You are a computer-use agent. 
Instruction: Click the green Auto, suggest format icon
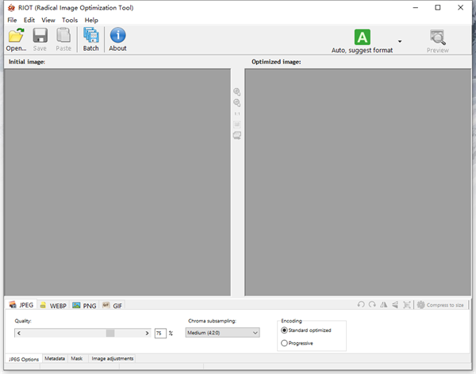point(363,37)
